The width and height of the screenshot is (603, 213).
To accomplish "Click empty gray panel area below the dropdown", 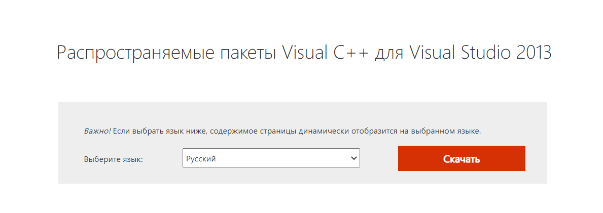I will click(271, 176).
